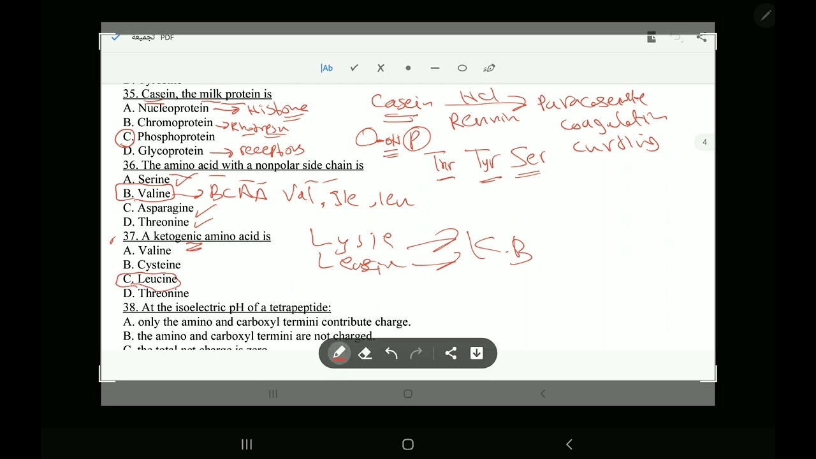Screen dimensions: 816x459
Task: Select the Ab text annotation tool
Action: (x=326, y=68)
